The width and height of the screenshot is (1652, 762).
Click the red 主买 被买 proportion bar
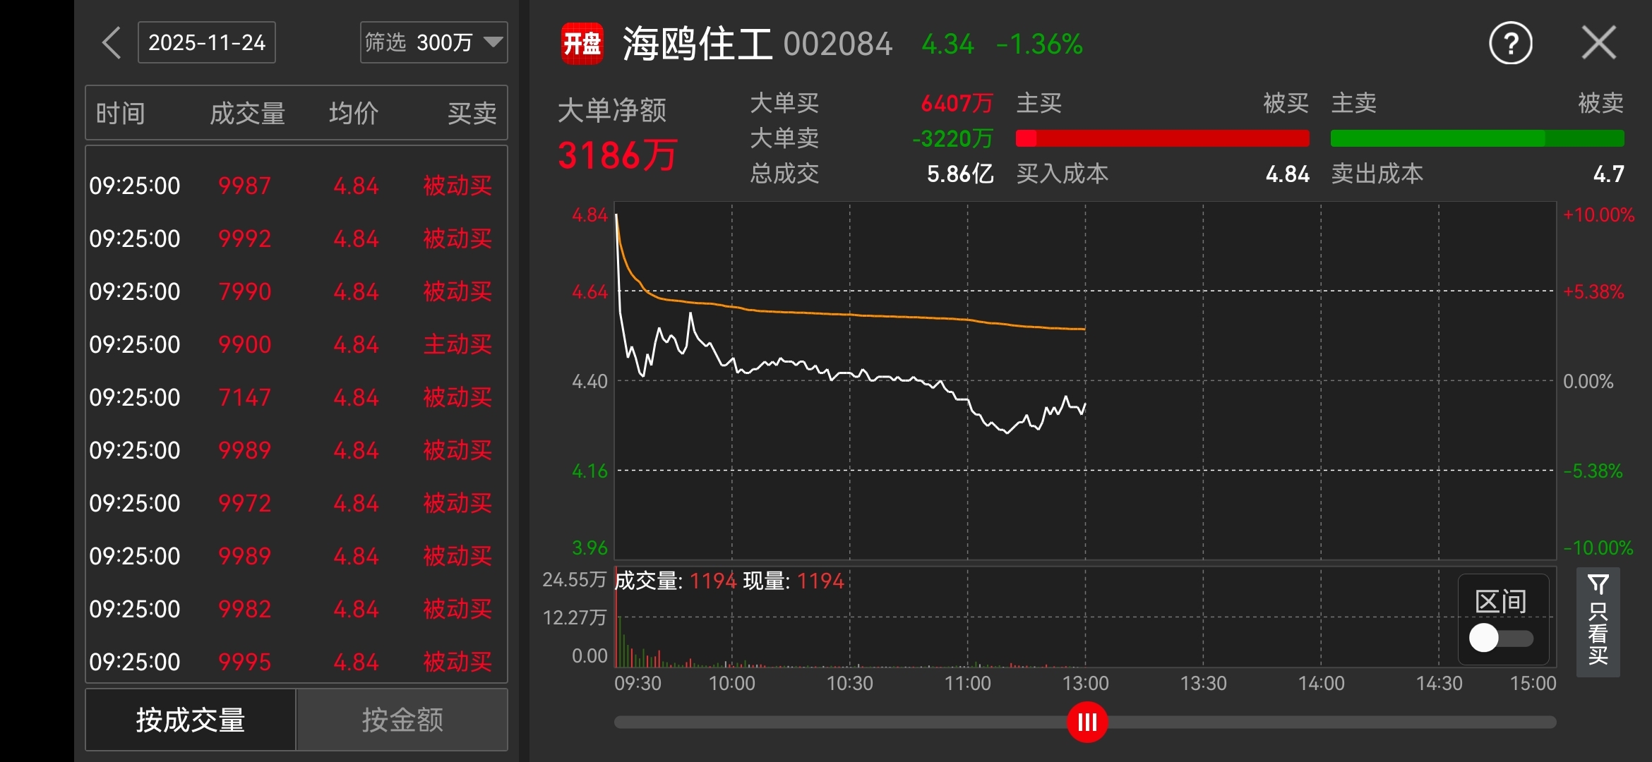(1162, 138)
